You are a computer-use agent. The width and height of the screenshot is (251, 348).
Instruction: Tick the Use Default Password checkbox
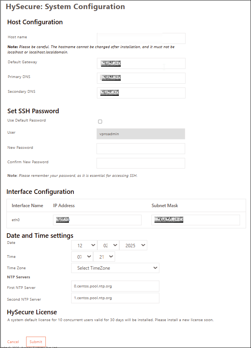100,122
